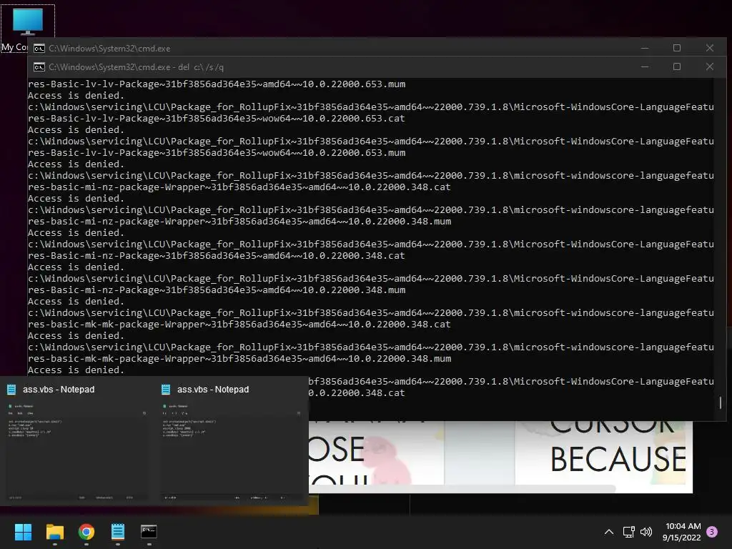
Task: Open the network status tray icon
Action: point(628,532)
